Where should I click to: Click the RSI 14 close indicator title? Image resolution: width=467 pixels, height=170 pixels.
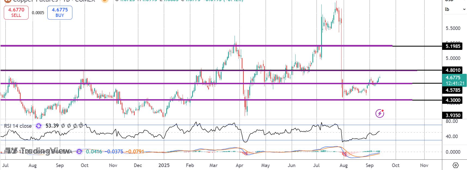click(x=18, y=126)
